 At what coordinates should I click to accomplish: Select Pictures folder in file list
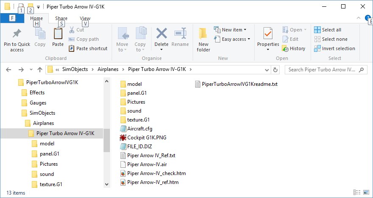(x=133, y=102)
